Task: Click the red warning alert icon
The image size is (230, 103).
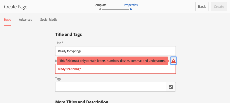Action: 174,61
